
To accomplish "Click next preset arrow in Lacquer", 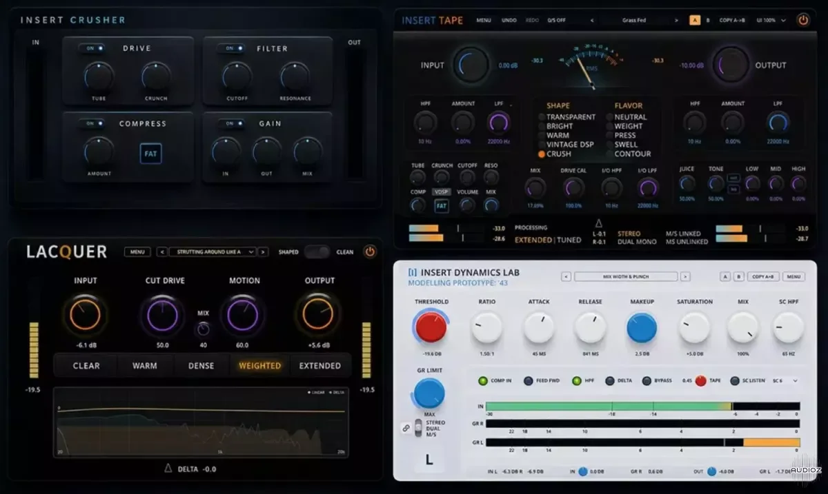I will coord(263,252).
